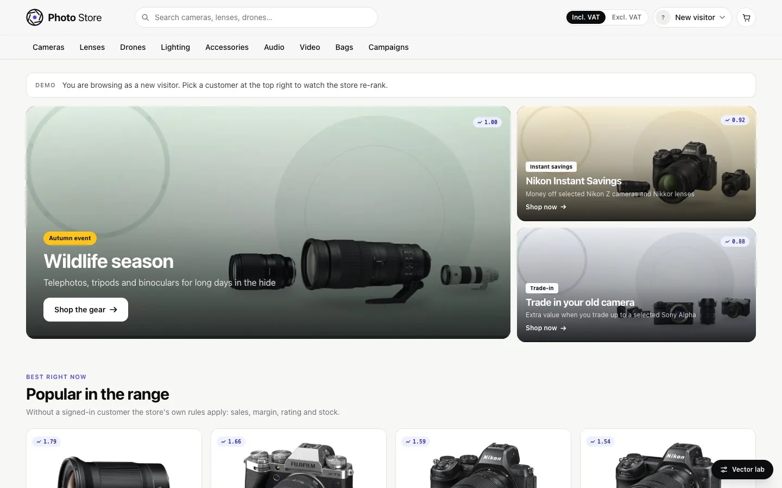Open the Bags category menu

[344, 47]
